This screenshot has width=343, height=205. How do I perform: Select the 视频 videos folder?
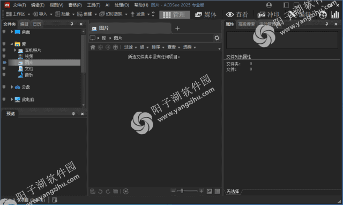[x=28, y=57]
